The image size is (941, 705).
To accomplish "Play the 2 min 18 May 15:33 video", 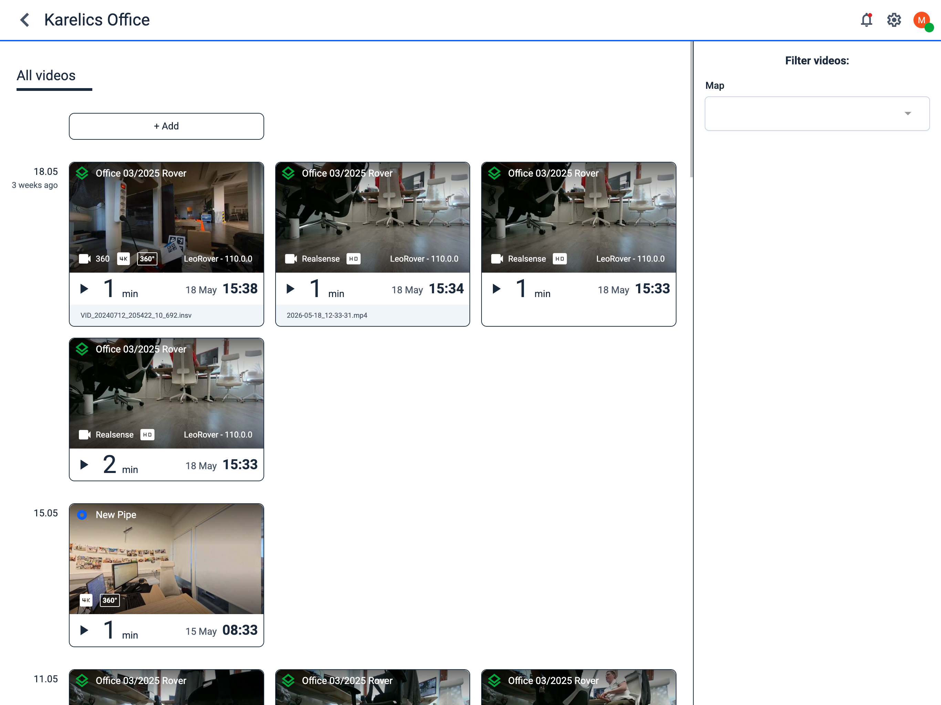I will pos(84,465).
